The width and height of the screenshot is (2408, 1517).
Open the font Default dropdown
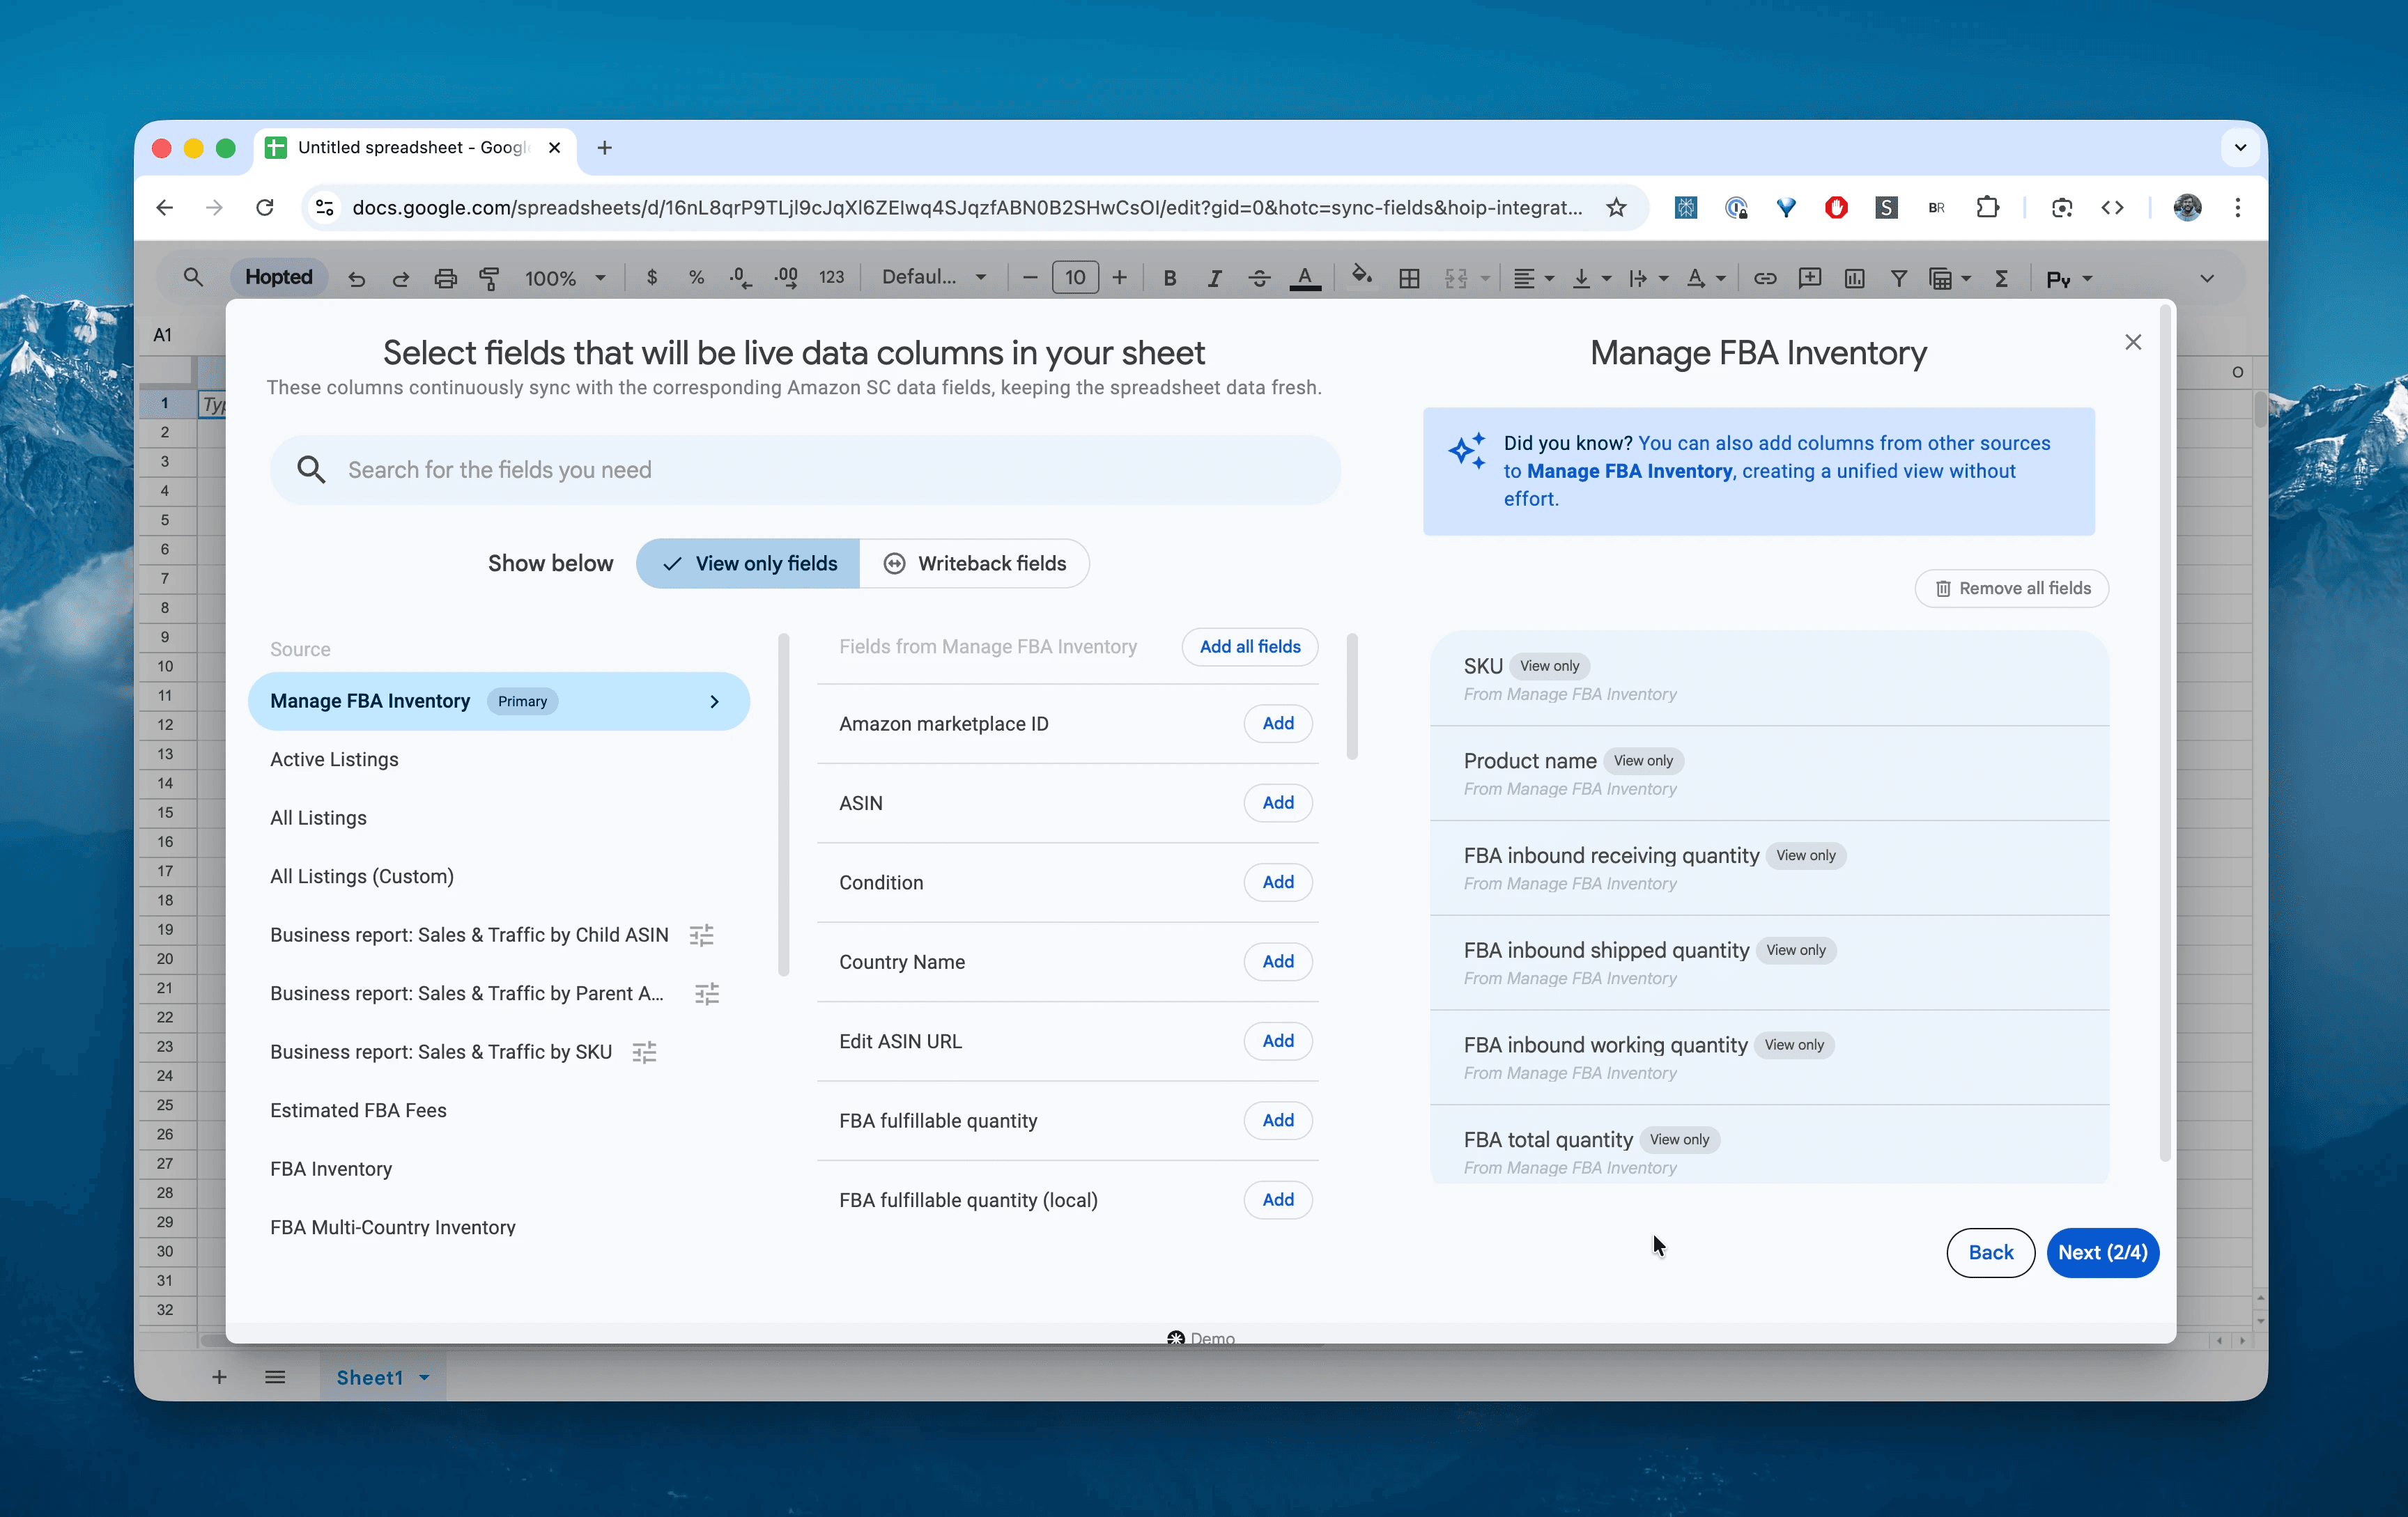click(934, 278)
